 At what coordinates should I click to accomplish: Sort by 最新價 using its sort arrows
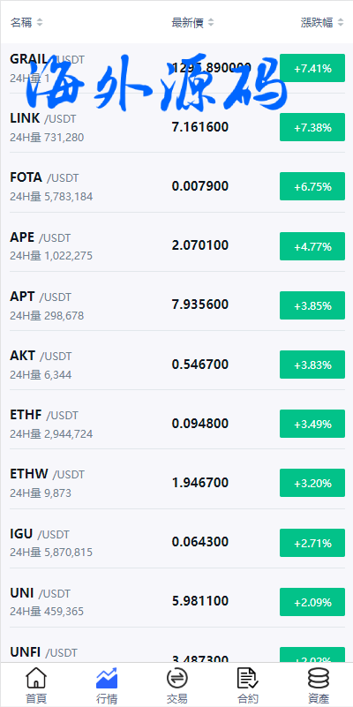(x=211, y=23)
